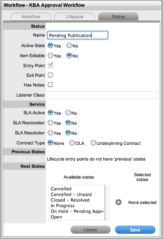Set Item Editable to Yes
Viewport: 163px width, 239px height.
point(50,56)
